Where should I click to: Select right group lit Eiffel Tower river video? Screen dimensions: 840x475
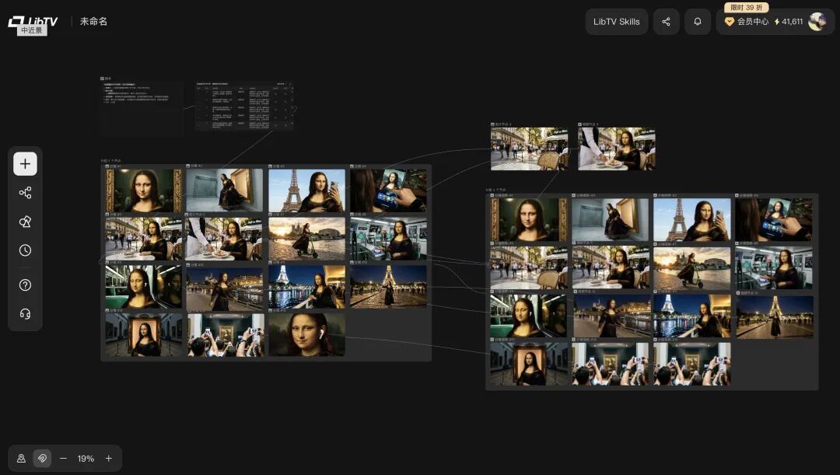tap(692, 316)
